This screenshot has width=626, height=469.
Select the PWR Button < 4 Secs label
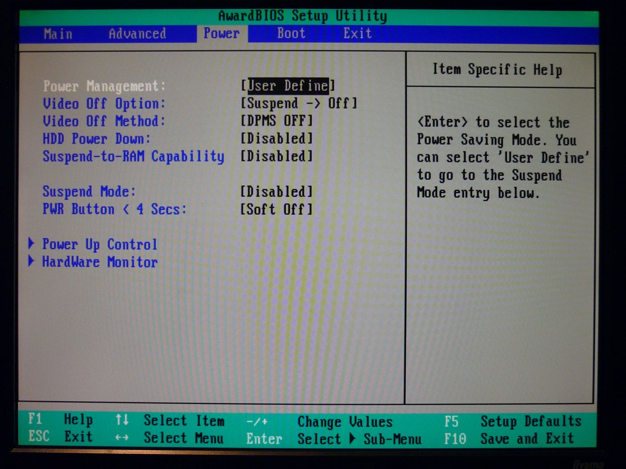[x=115, y=209]
